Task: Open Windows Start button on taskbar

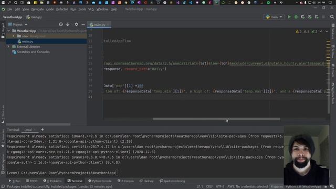Action: tap(3, 3)
